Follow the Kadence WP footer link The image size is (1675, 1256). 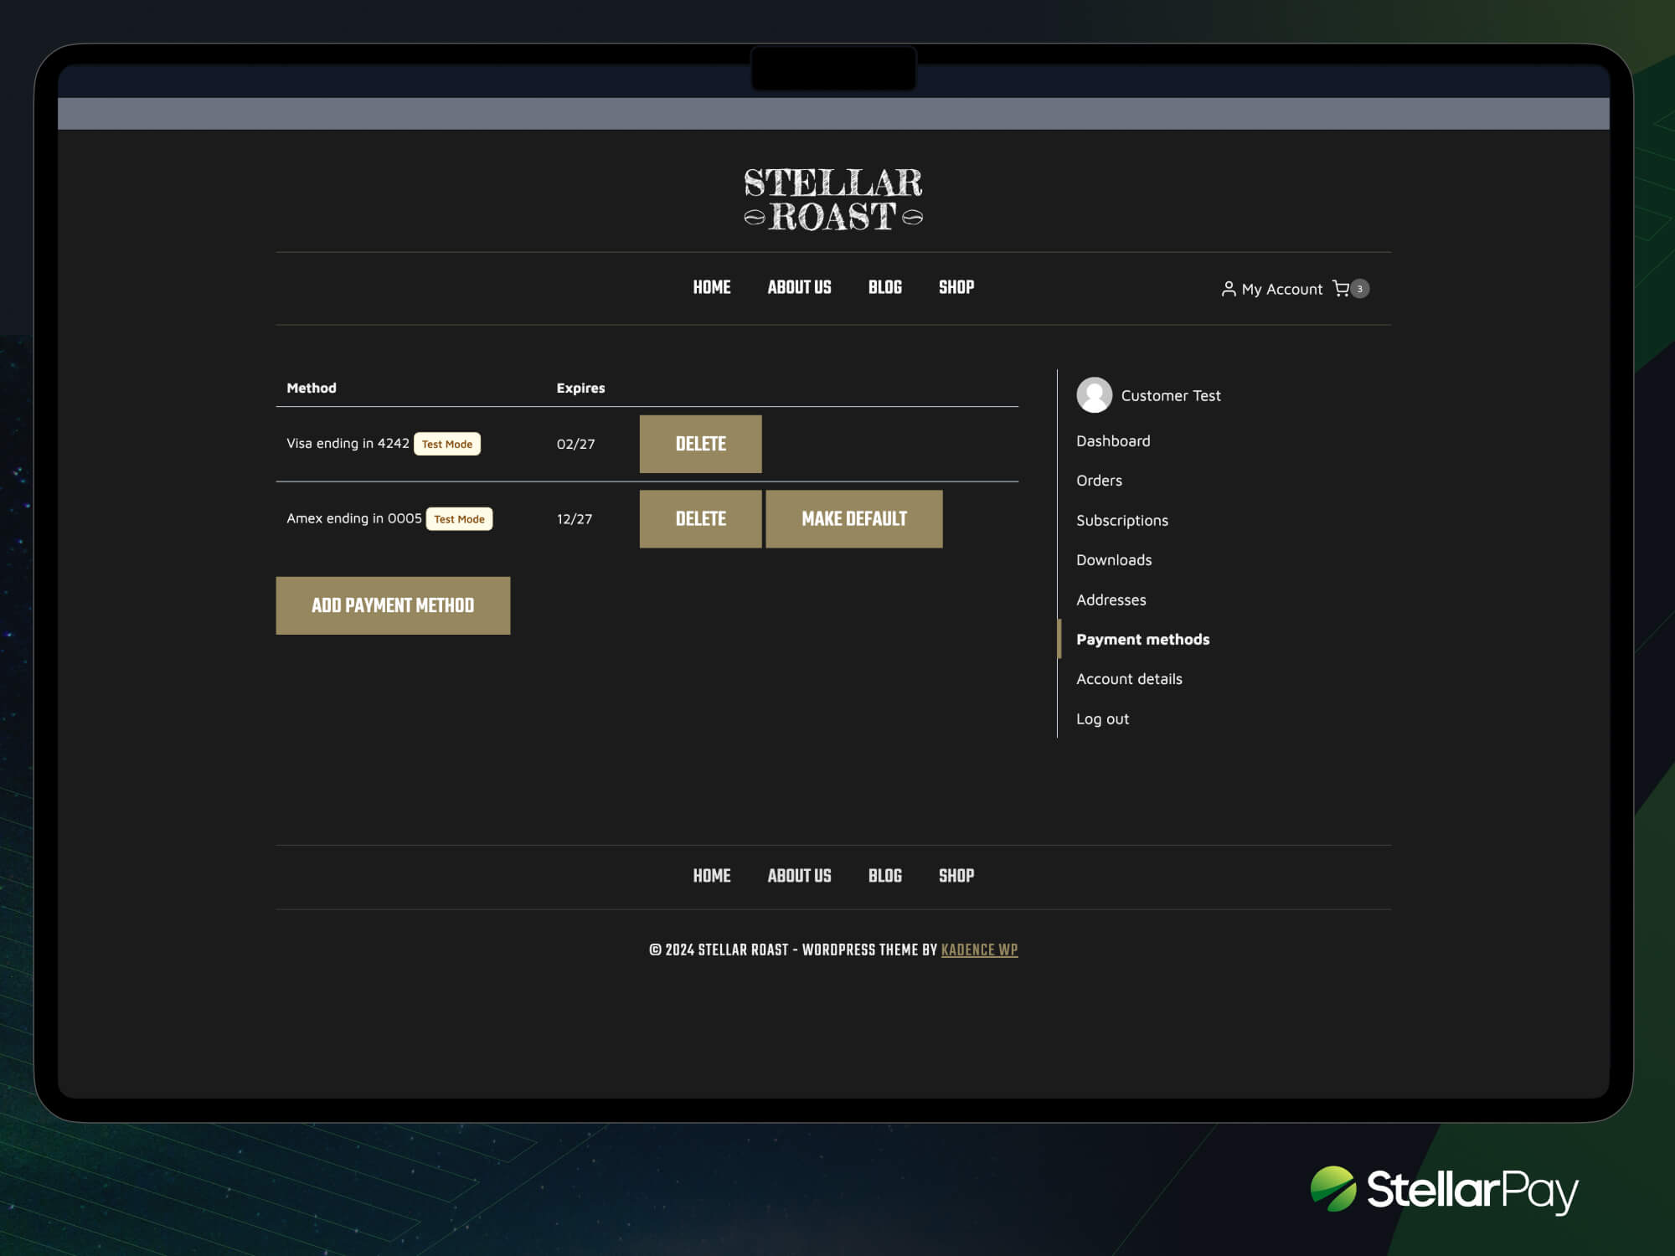[979, 950]
